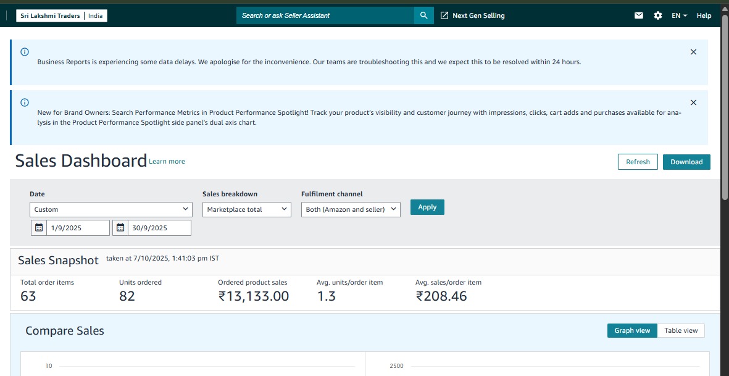Click the Next Gen Selling external link icon
The image size is (729, 376).
444,15
